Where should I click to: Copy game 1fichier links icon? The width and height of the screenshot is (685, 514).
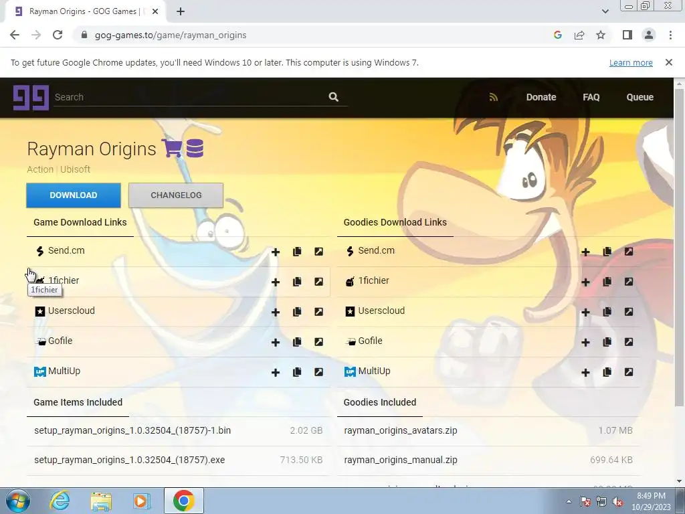pyautogui.click(x=297, y=282)
